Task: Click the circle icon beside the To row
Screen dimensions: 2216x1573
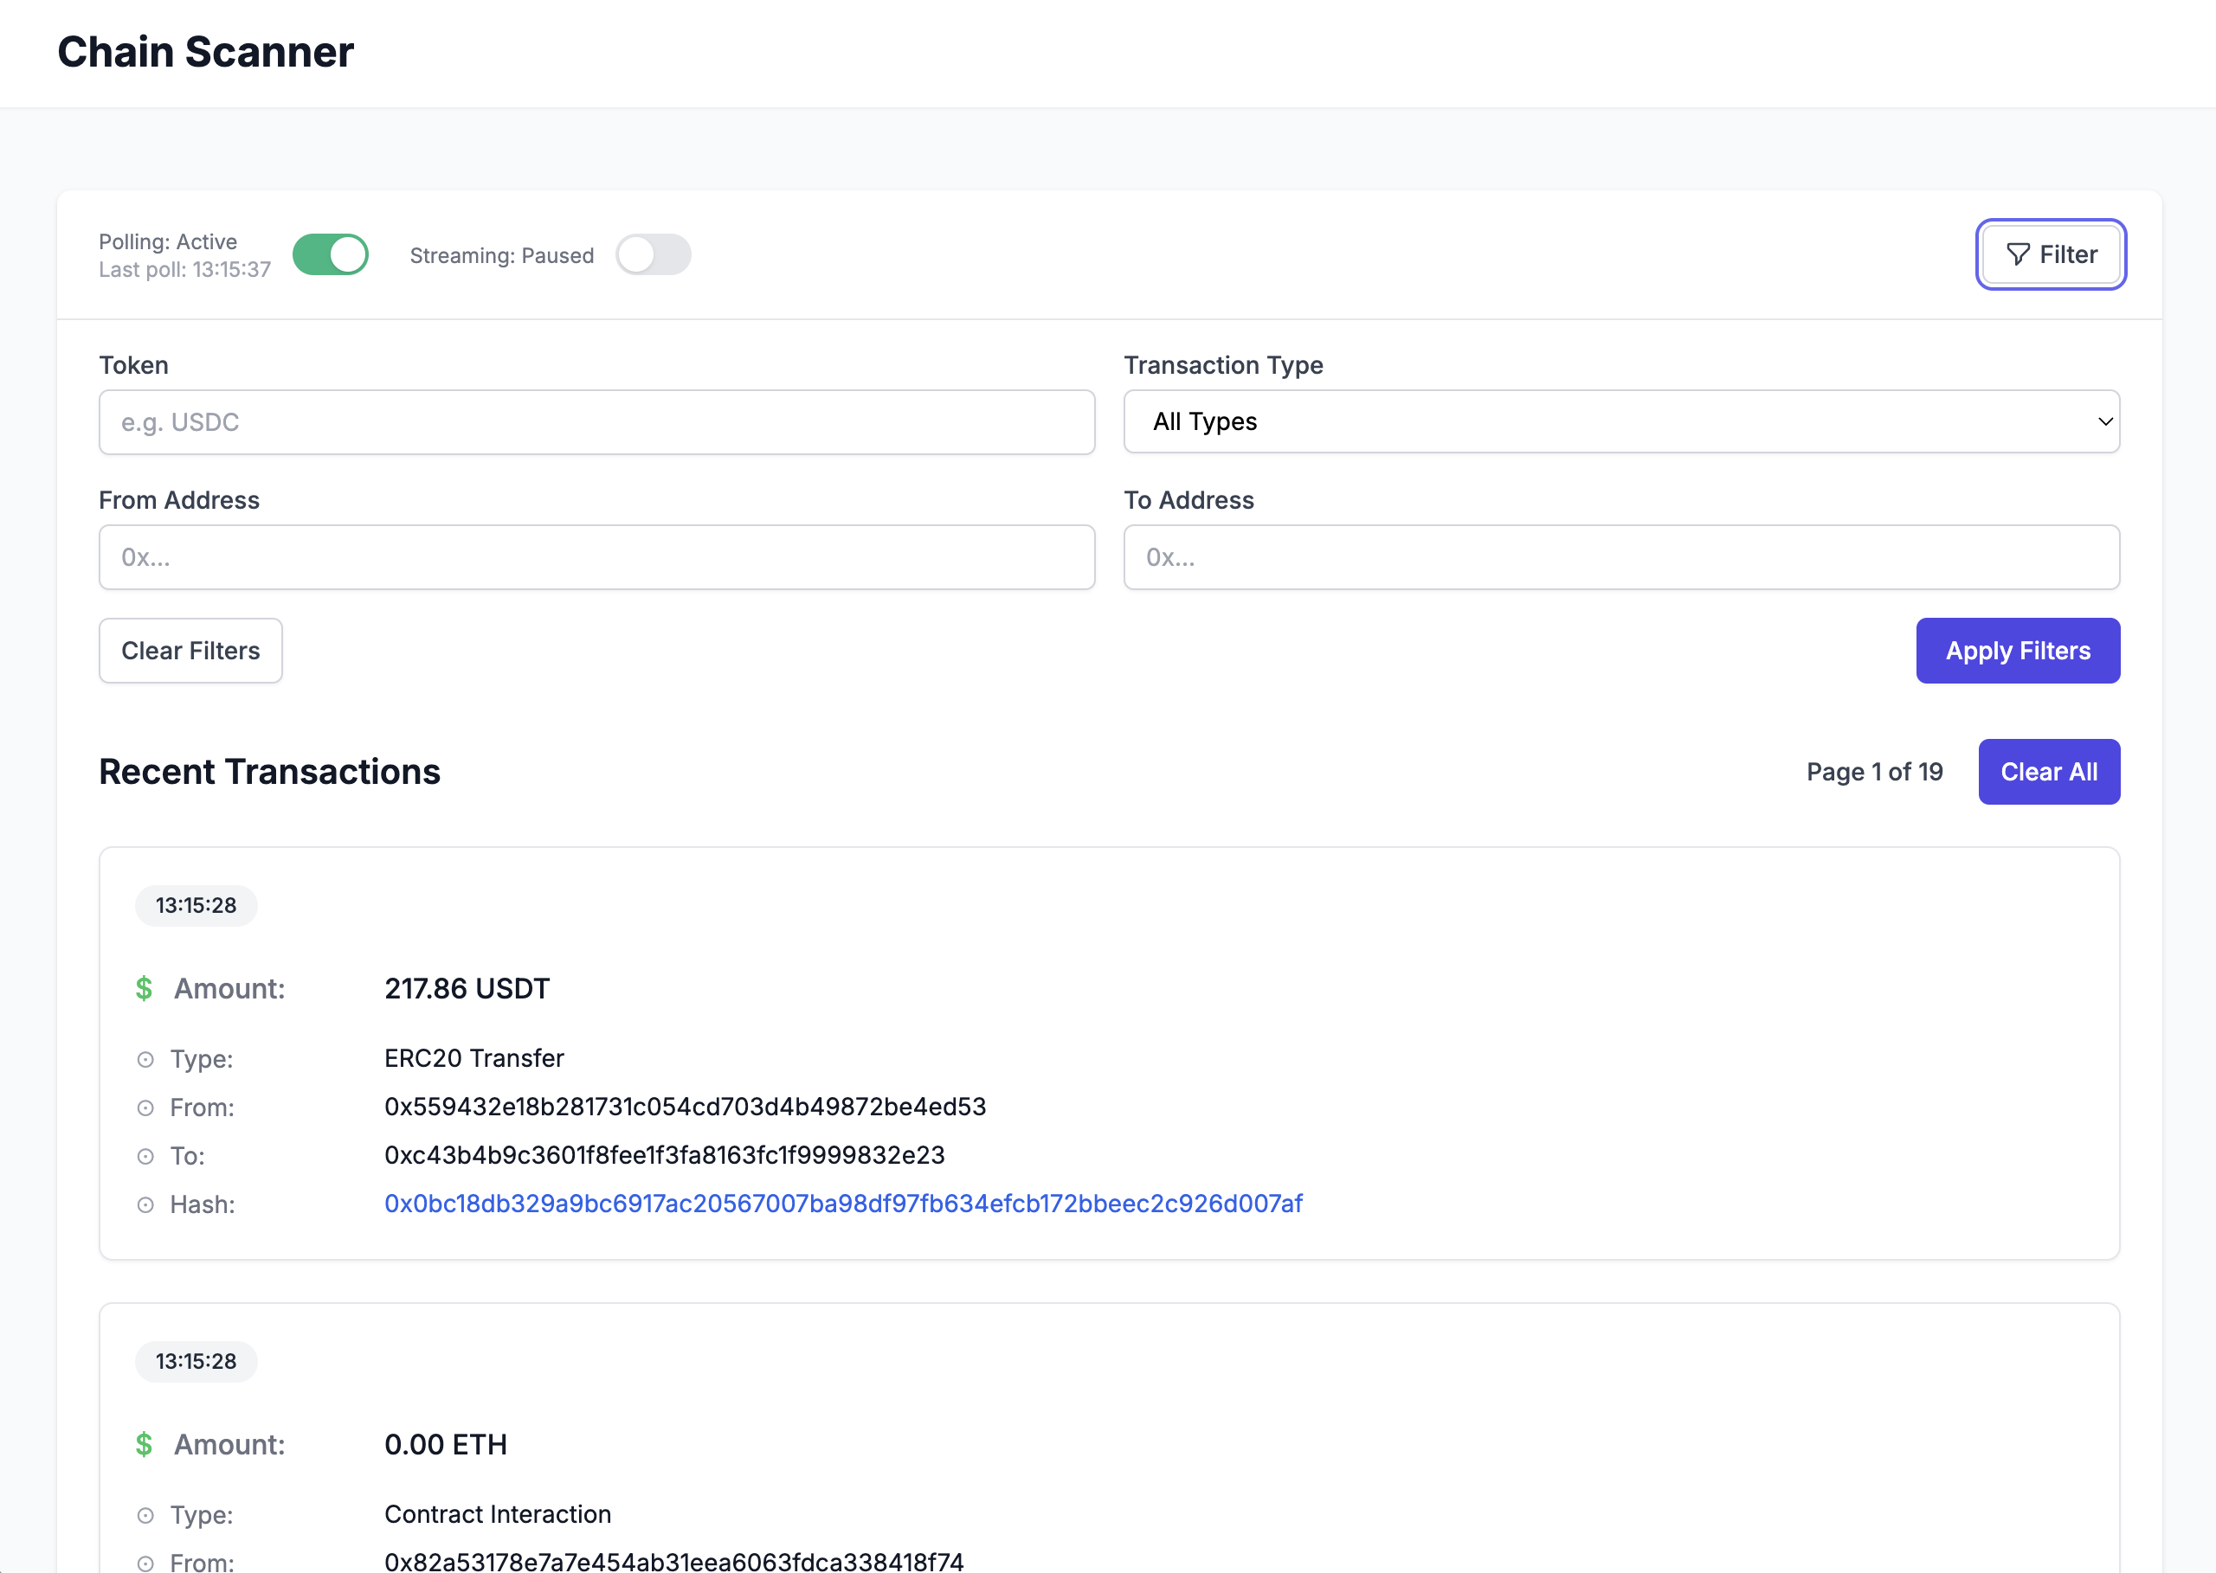Action: click(145, 1156)
